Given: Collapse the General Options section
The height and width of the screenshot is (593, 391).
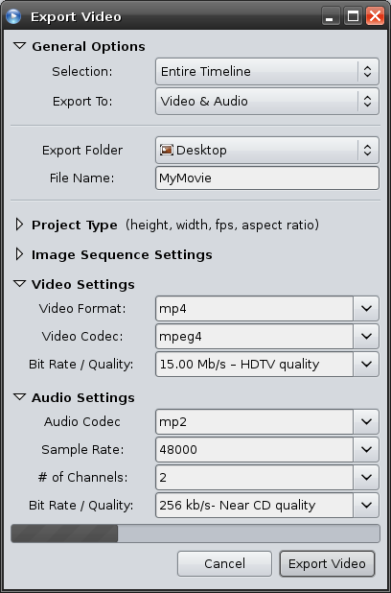Looking at the screenshot, I should tap(19, 46).
